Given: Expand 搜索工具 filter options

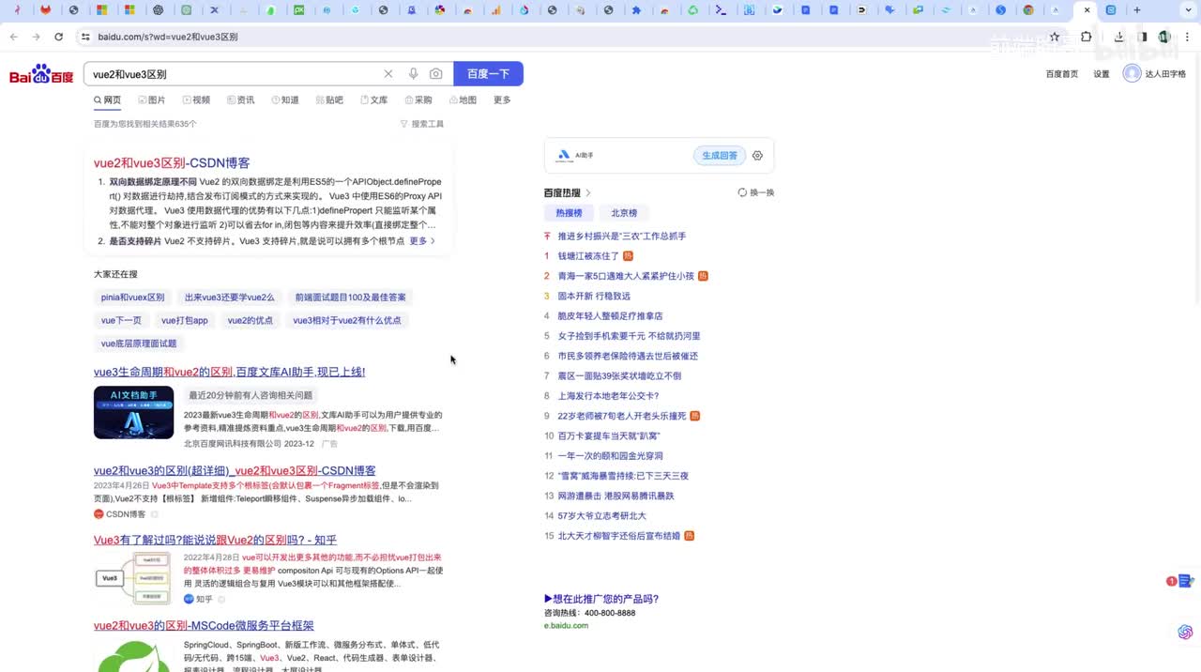Looking at the screenshot, I should tap(422, 124).
